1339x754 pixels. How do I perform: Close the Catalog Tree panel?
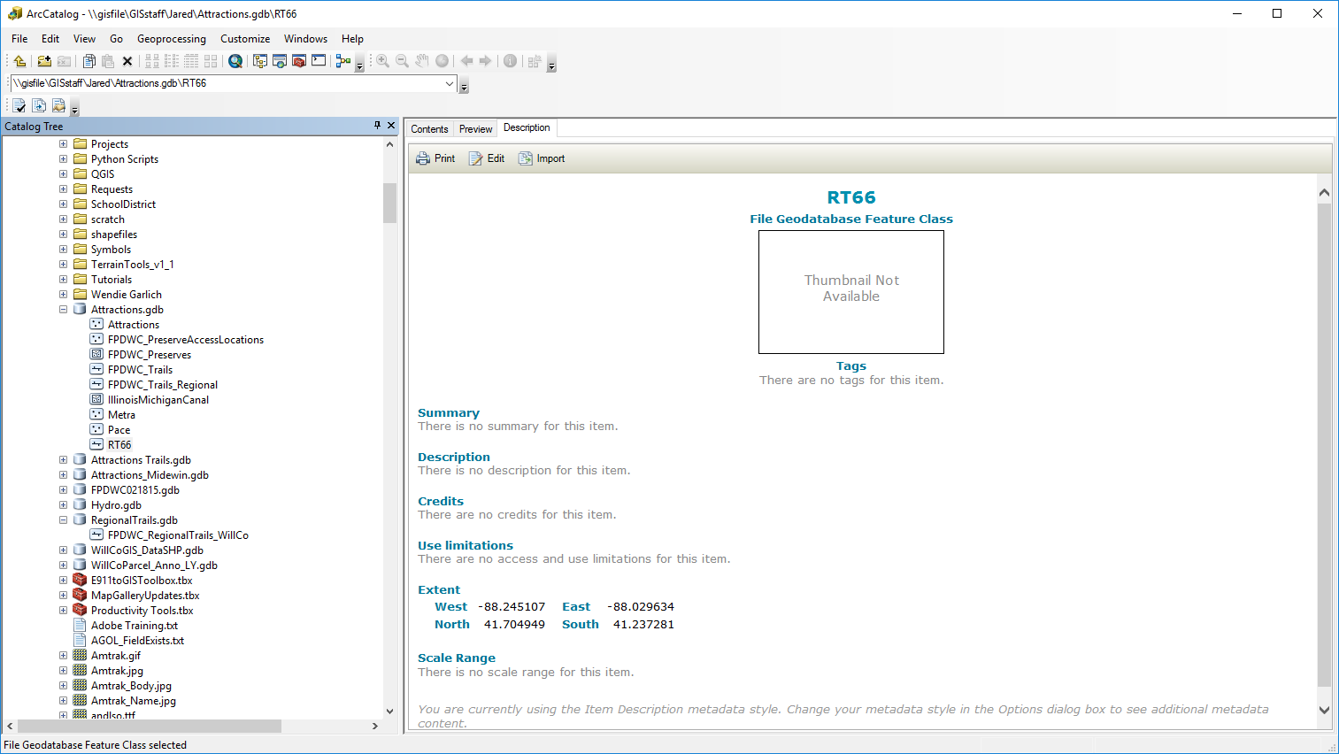(x=391, y=126)
